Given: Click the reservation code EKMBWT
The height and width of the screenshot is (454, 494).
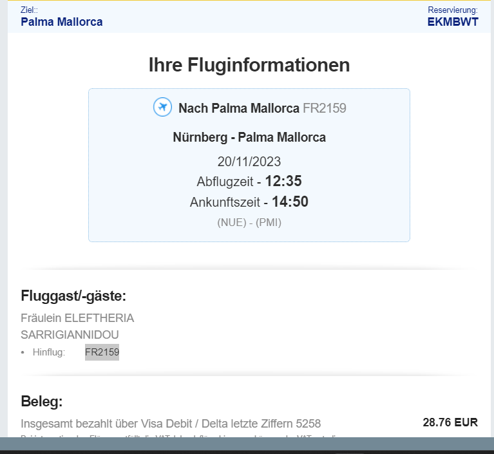Looking at the screenshot, I should (453, 22).
